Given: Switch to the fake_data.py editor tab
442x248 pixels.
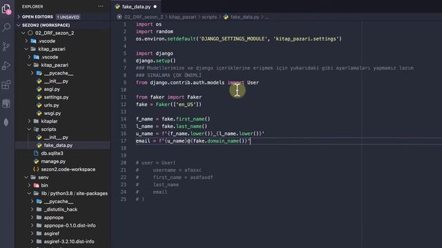Looking at the screenshot, I should point(136,6).
